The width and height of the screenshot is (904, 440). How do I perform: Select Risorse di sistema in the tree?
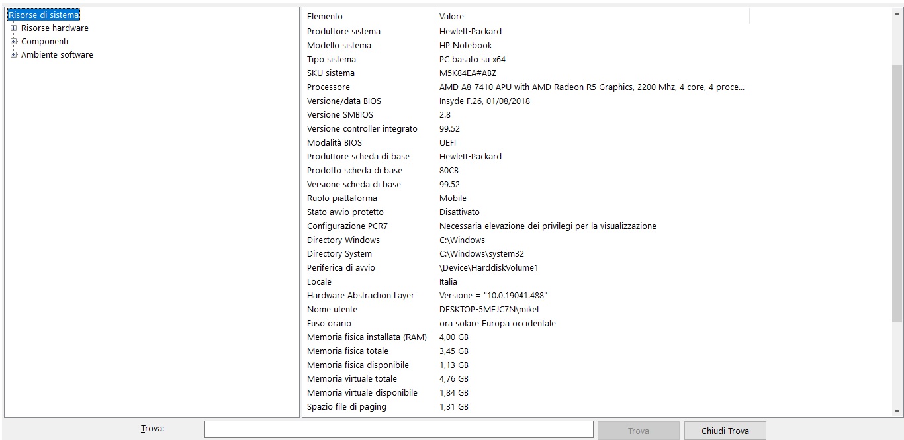44,15
